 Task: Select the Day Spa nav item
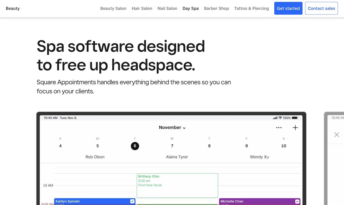(x=191, y=8)
